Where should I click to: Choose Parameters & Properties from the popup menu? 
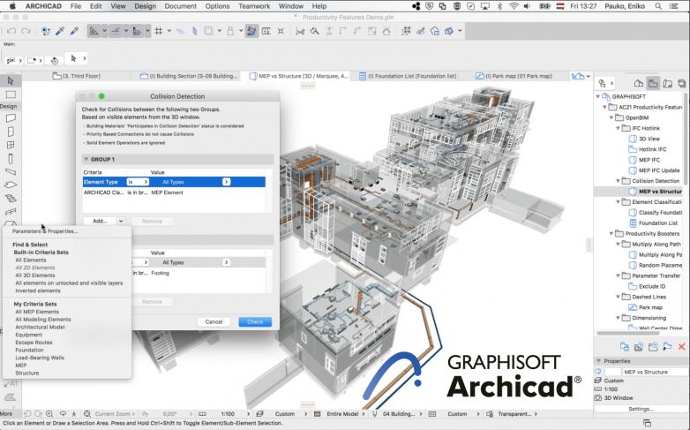[x=45, y=230]
